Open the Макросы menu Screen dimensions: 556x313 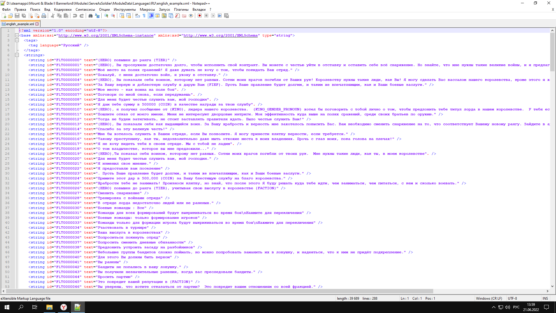pos(147,10)
